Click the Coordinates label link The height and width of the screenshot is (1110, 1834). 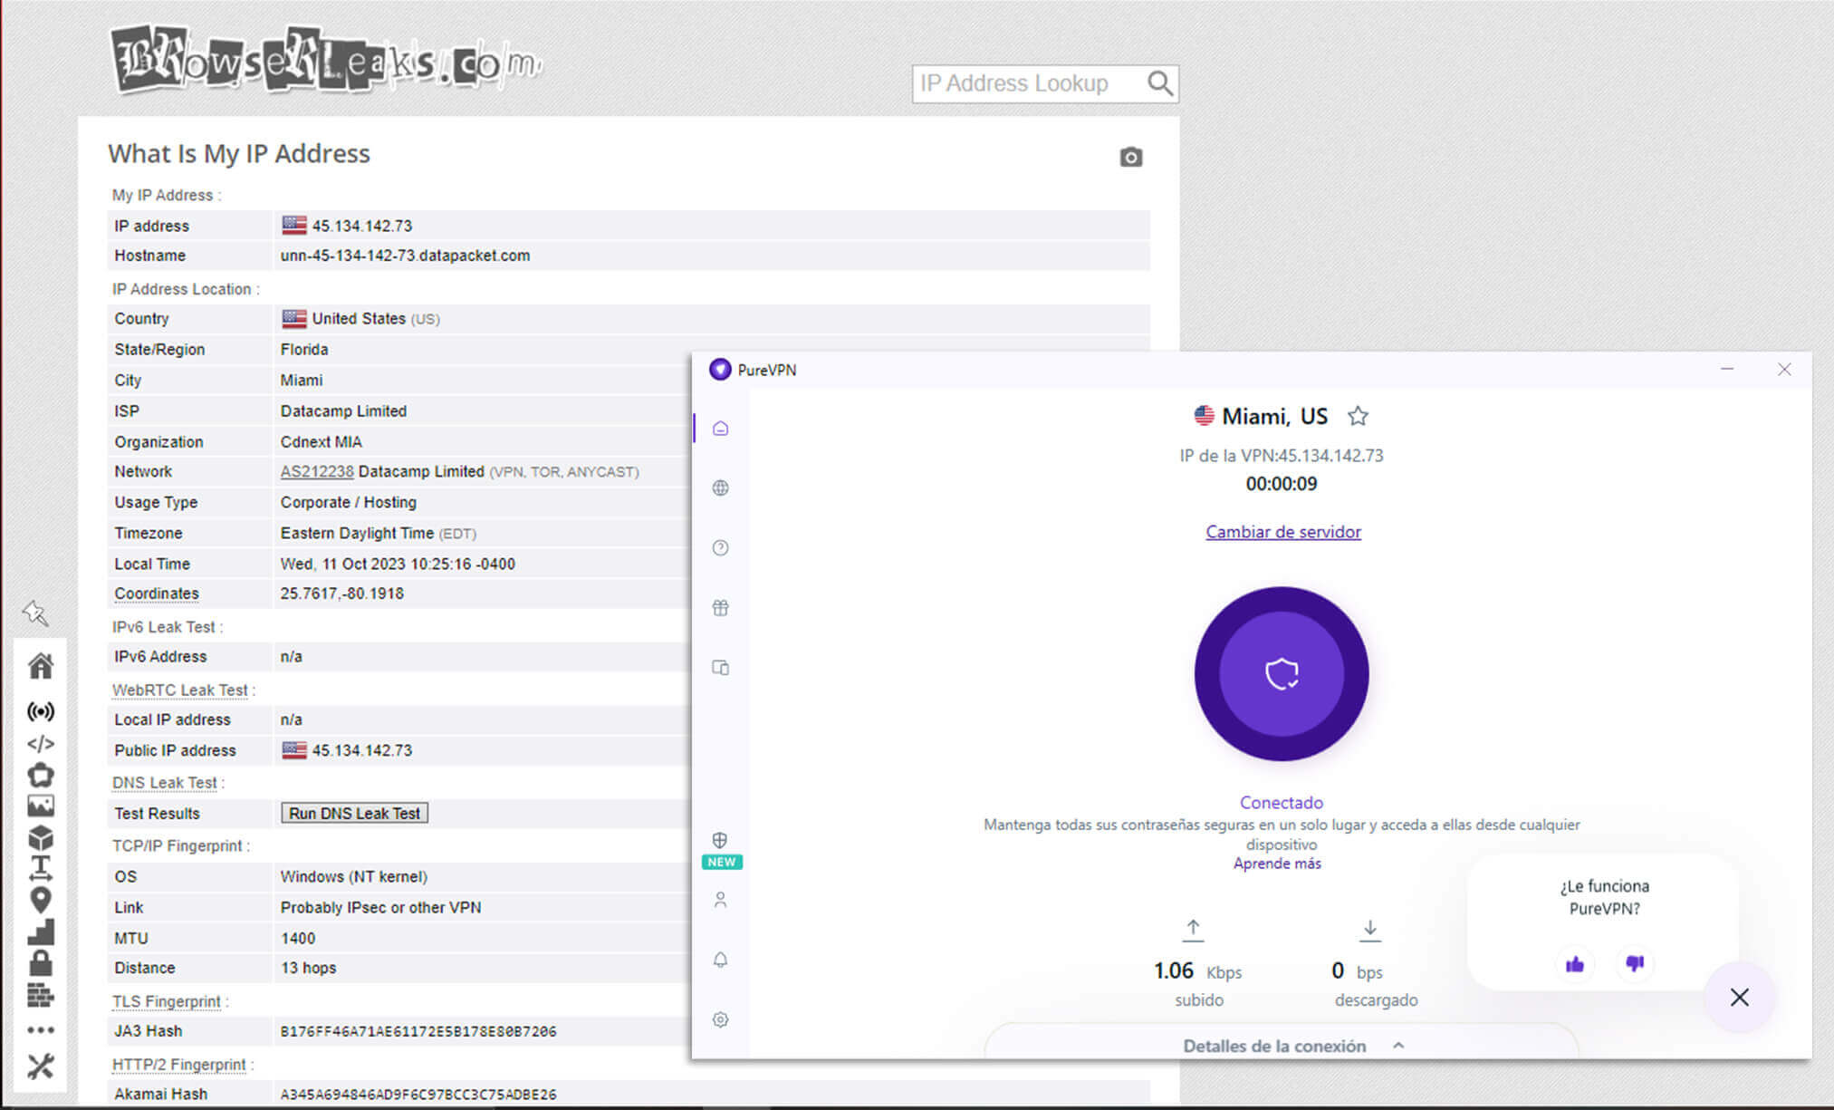157,594
